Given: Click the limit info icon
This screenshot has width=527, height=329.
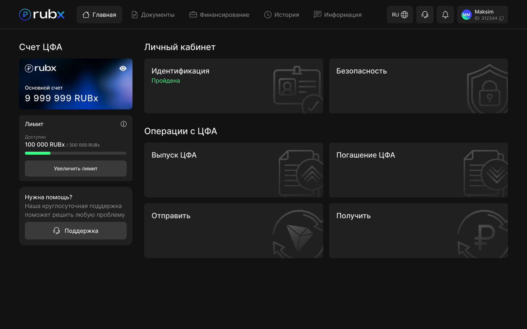Looking at the screenshot, I should [x=124, y=124].
